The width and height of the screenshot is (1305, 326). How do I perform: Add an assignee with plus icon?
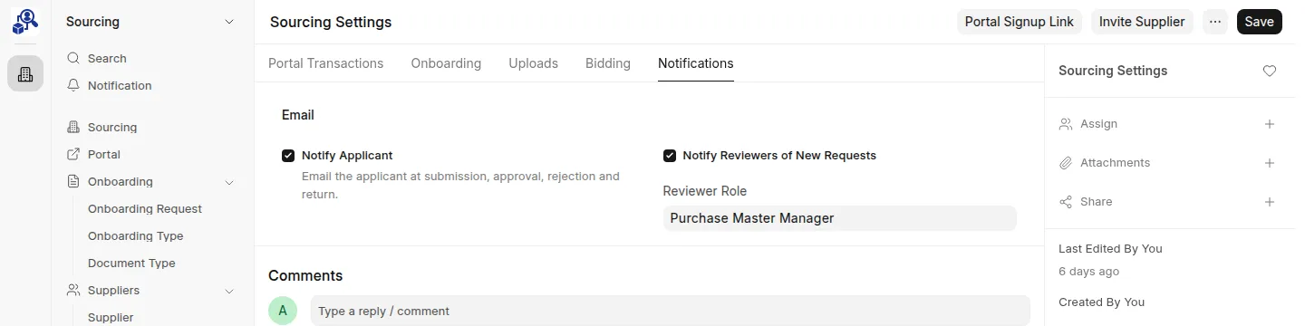tap(1270, 124)
